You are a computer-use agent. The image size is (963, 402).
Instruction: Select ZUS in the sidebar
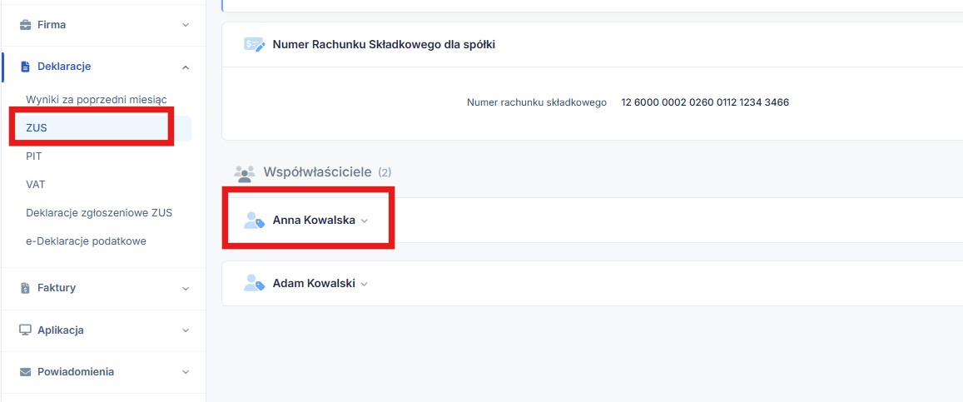click(x=37, y=127)
